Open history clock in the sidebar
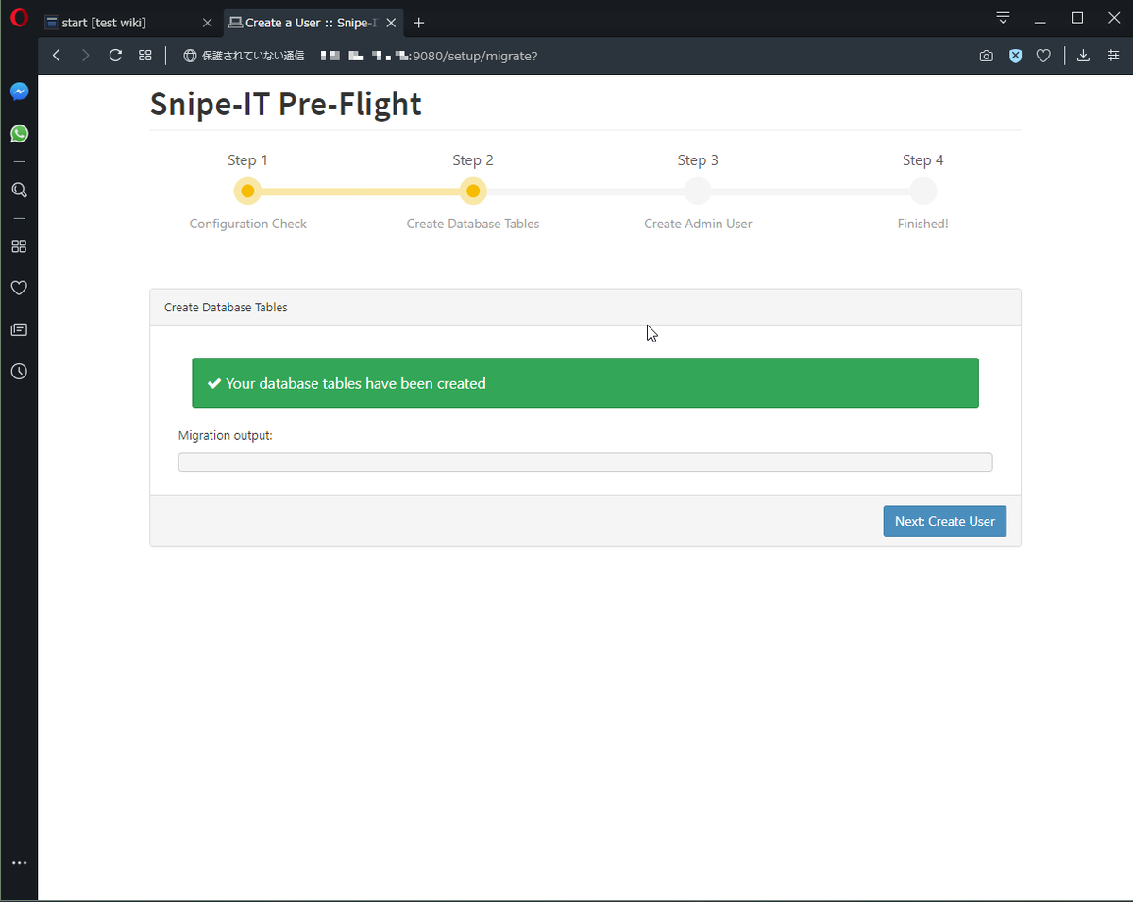 click(19, 371)
